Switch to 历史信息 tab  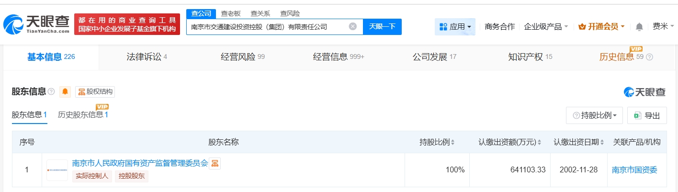point(621,57)
